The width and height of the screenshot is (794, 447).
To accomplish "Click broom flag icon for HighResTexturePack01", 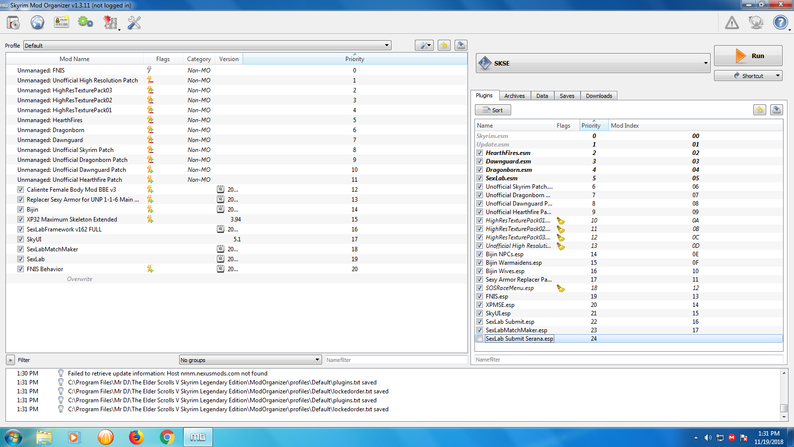I will (x=561, y=221).
